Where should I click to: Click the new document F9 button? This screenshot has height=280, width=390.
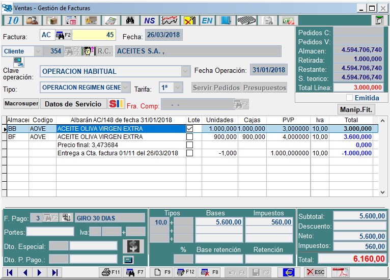[x=162, y=272]
